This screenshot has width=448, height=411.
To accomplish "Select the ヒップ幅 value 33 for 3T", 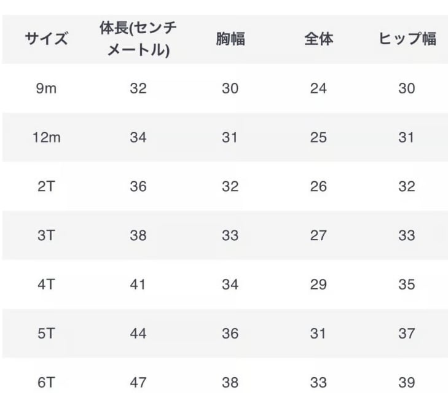I will tap(407, 236).
